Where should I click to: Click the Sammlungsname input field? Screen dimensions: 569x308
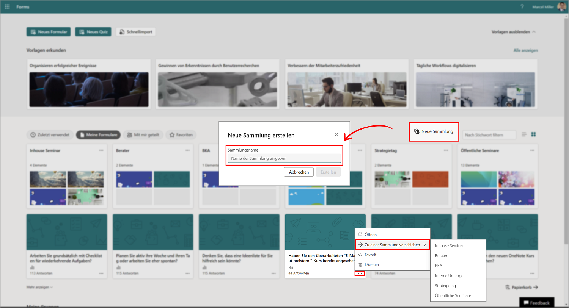pos(284,158)
